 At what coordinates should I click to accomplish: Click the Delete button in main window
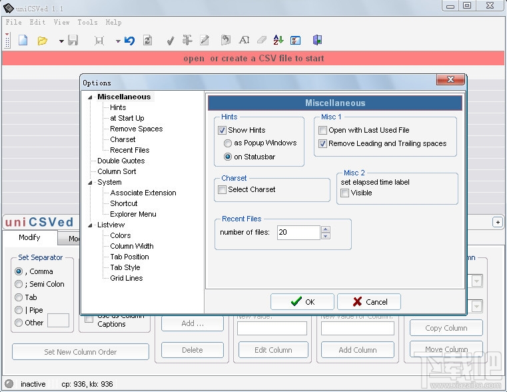193,350
